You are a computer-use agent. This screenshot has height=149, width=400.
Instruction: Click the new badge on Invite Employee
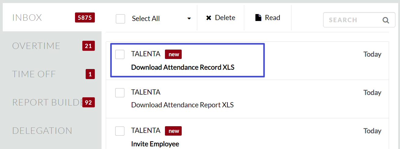173,131
